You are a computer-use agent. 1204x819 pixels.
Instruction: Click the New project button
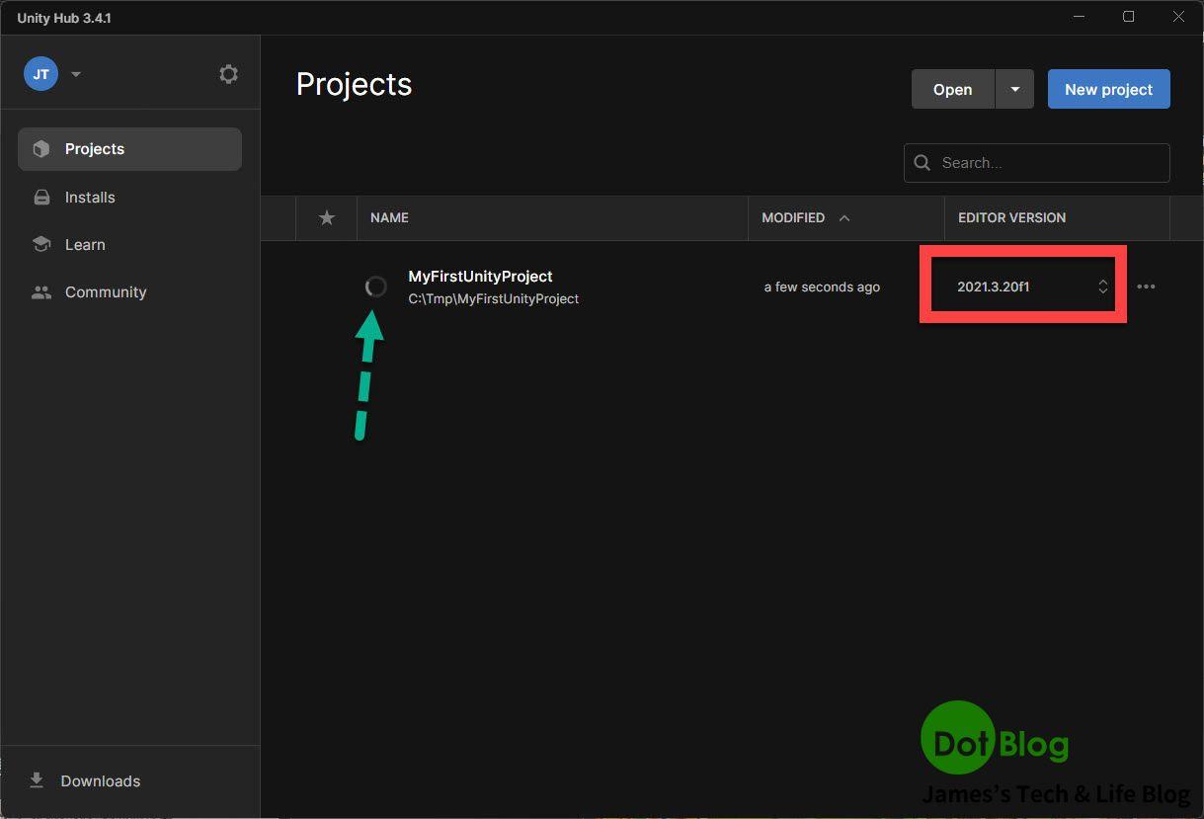(x=1108, y=89)
